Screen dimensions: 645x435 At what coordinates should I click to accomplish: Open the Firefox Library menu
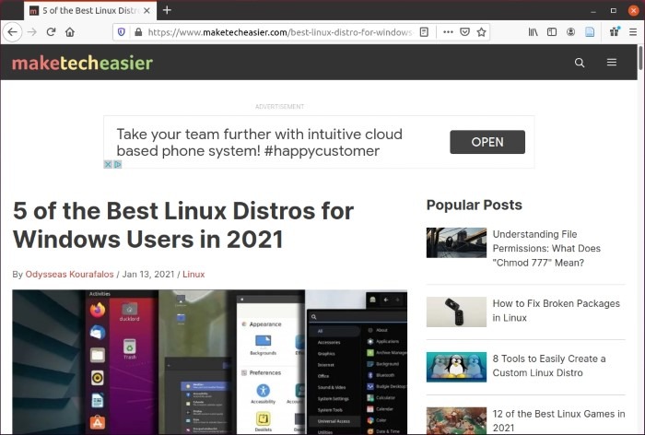click(534, 31)
